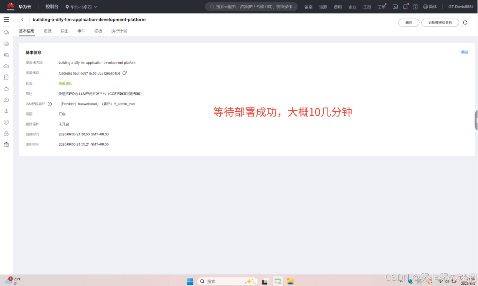478x286 pixels.
Task: Open the wave-shaped sidebar icon
Action: (6, 55)
